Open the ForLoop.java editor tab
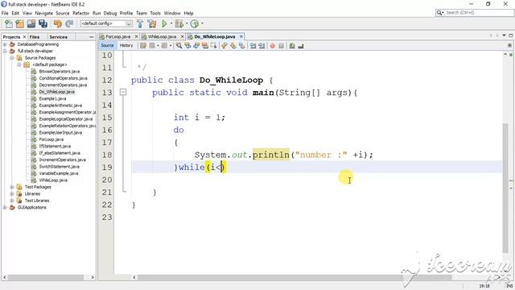This screenshot has height=290, width=515. tap(117, 36)
